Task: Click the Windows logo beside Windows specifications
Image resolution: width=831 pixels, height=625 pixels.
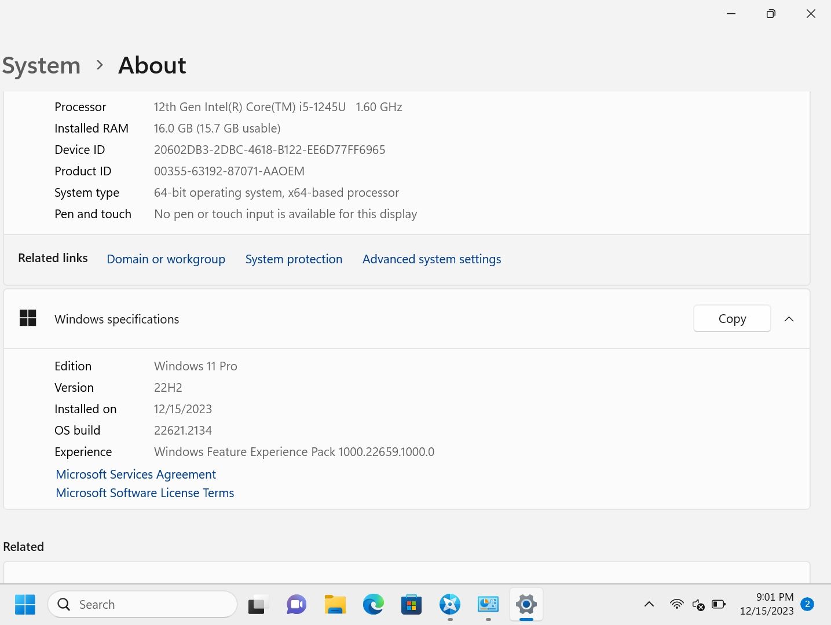Action: 27,318
